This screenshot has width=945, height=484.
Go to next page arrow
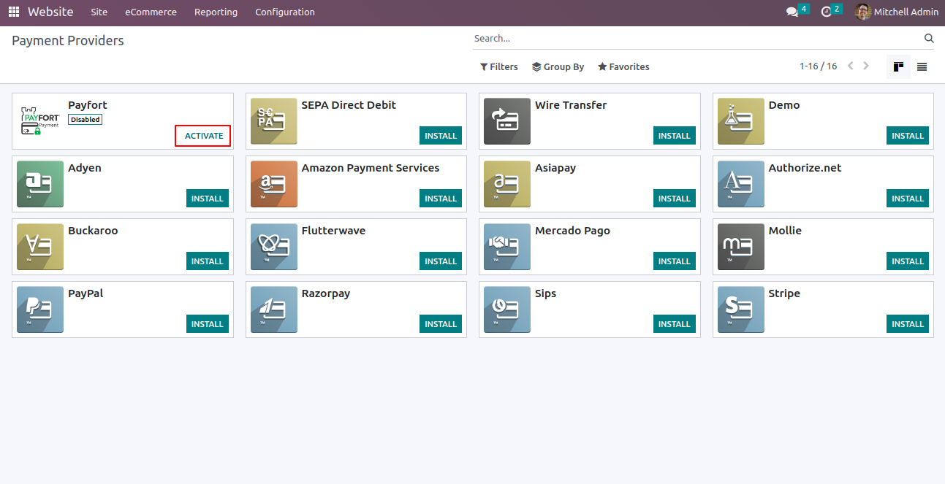coord(866,66)
